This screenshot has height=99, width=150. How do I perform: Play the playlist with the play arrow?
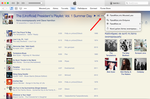95,16
